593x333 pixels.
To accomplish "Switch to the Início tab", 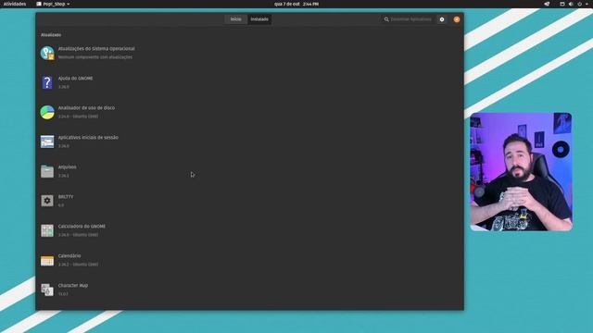I will [x=236, y=19].
